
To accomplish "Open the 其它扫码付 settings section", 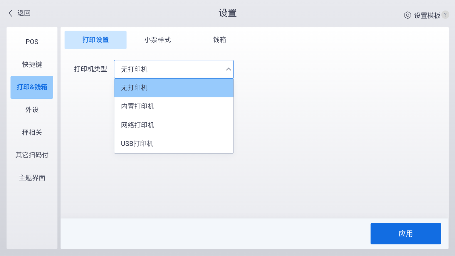I will click(x=32, y=155).
